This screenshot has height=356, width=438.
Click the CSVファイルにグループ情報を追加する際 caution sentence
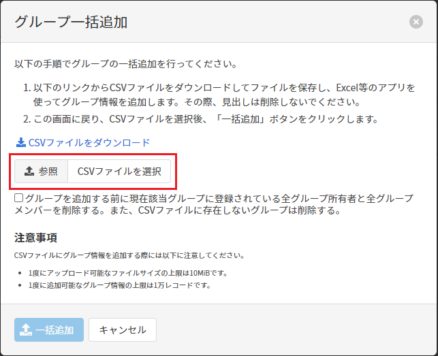point(129,255)
